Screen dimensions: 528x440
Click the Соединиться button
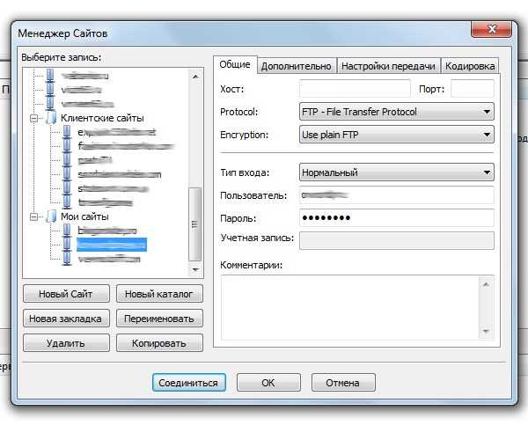click(188, 383)
